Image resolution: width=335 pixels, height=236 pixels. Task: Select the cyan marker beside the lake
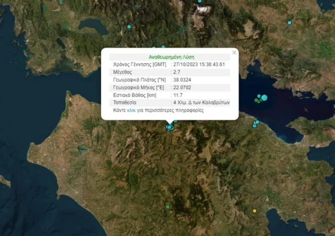(129, 26)
